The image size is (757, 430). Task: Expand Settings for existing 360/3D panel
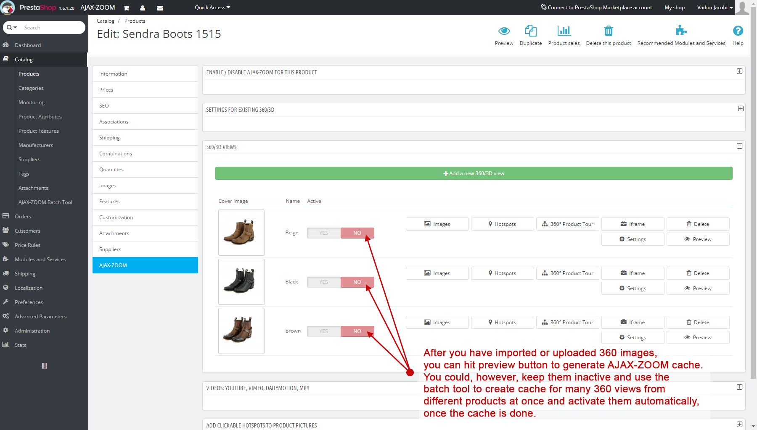(741, 109)
